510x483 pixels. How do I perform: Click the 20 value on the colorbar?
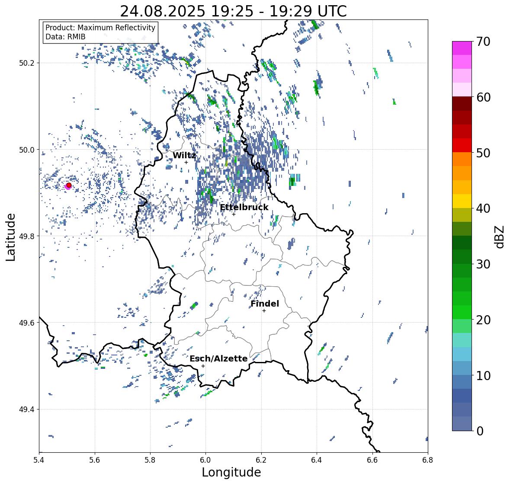(483, 320)
